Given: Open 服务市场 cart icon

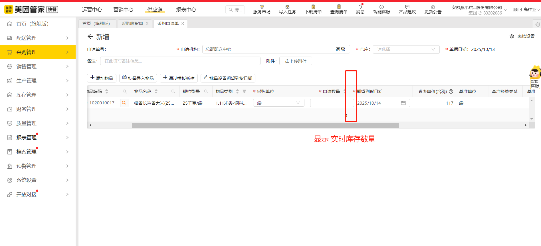Looking at the screenshot, I should pyautogui.click(x=262, y=7).
